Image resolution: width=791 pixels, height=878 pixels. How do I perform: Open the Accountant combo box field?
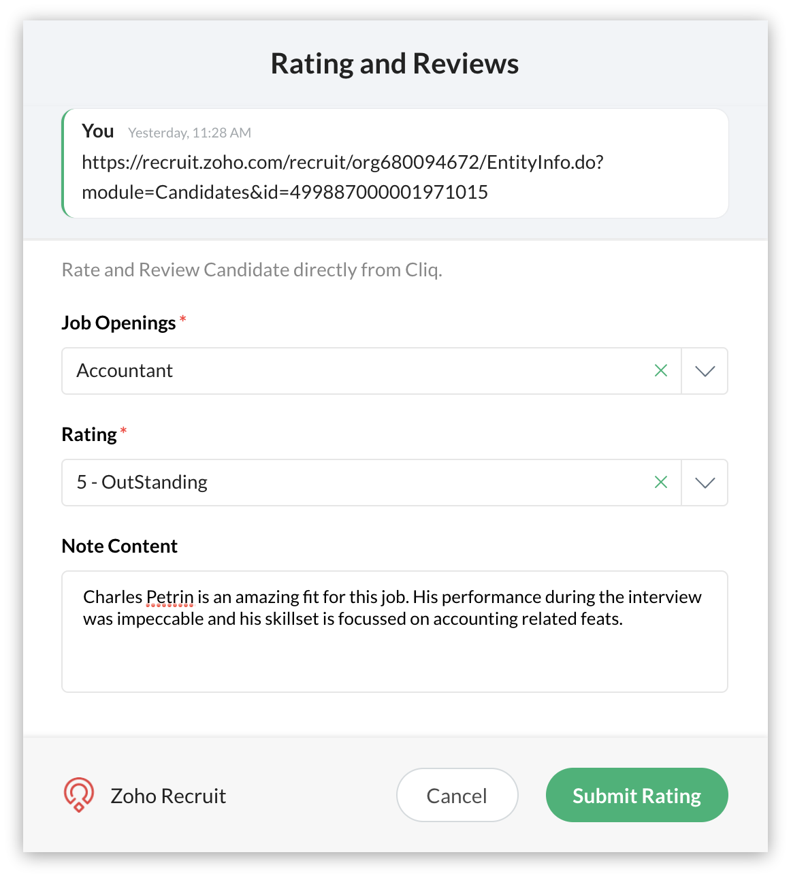click(371, 371)
